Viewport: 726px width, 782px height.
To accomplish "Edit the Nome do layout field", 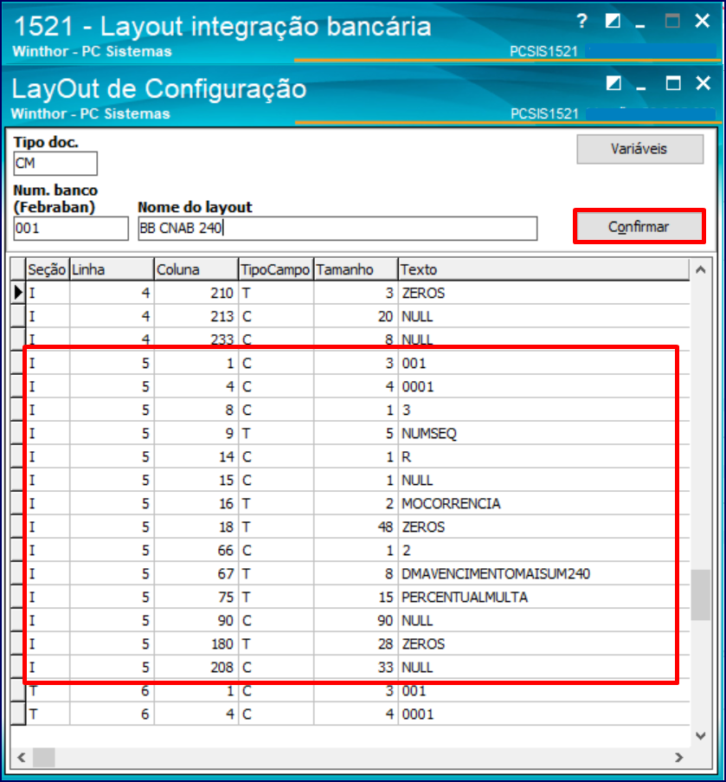I will (x=337, y=228).
